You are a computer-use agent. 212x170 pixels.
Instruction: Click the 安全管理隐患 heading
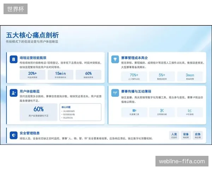30,133
